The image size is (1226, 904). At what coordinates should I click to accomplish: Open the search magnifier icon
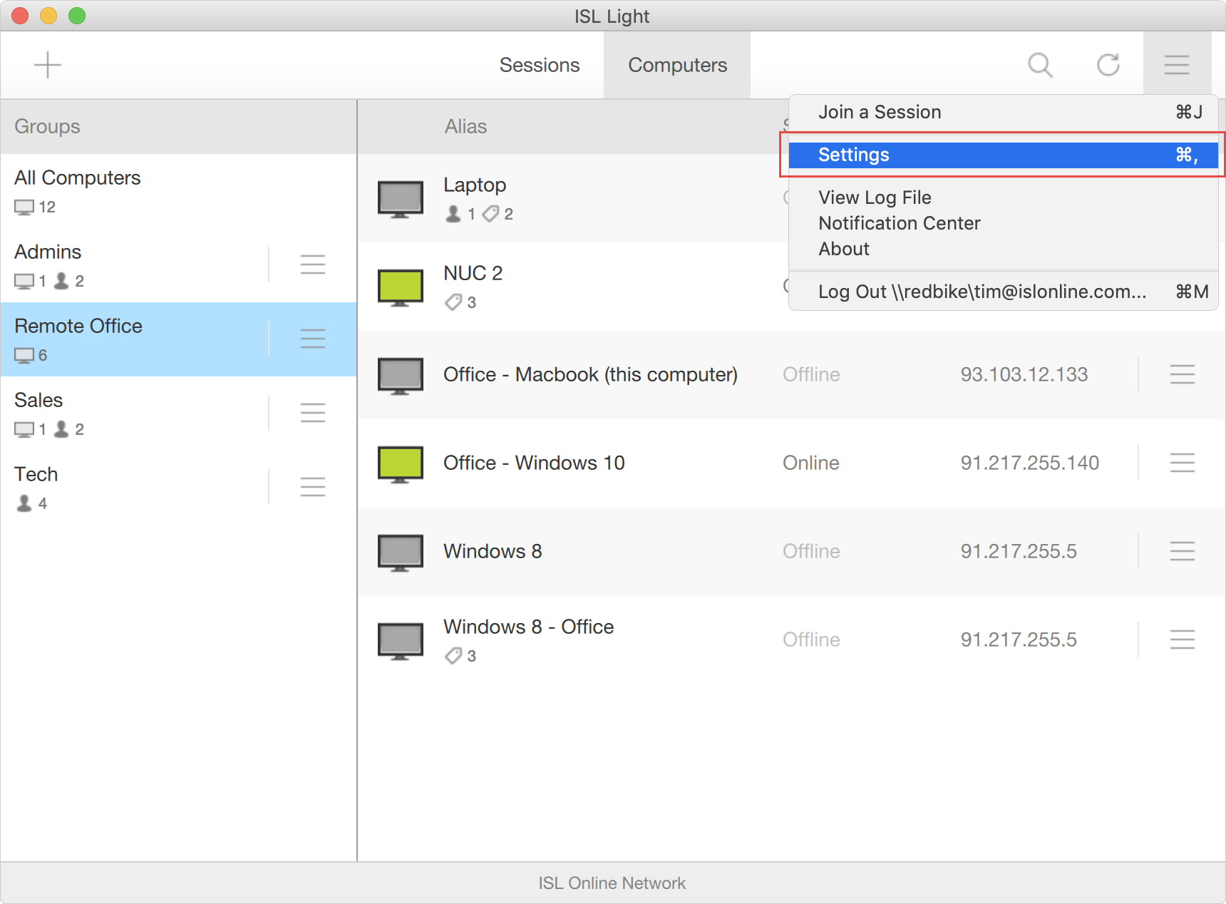coord(1040,65)
